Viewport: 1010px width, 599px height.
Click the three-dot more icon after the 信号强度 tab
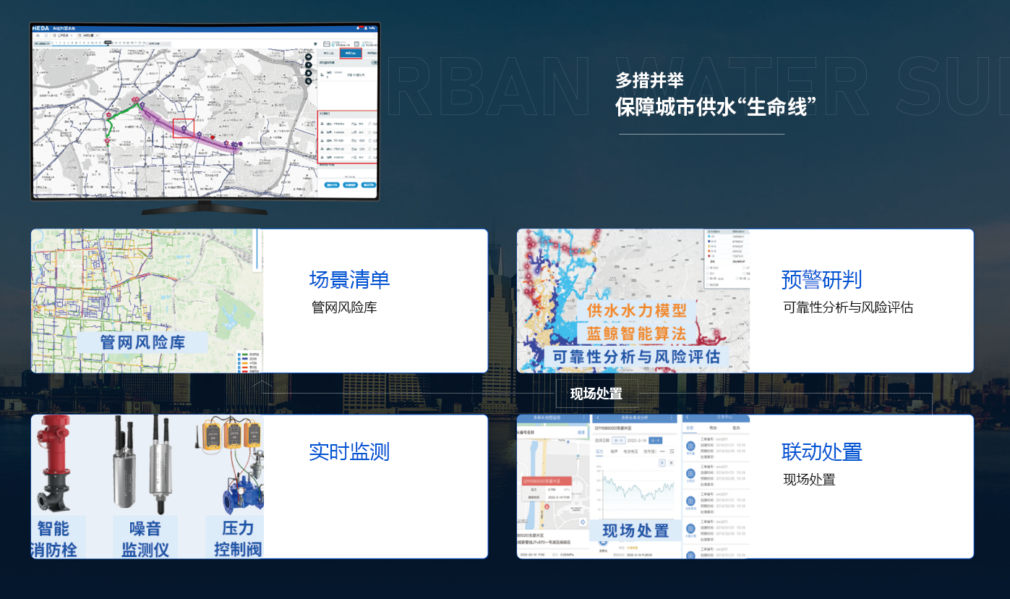(661, 451)
